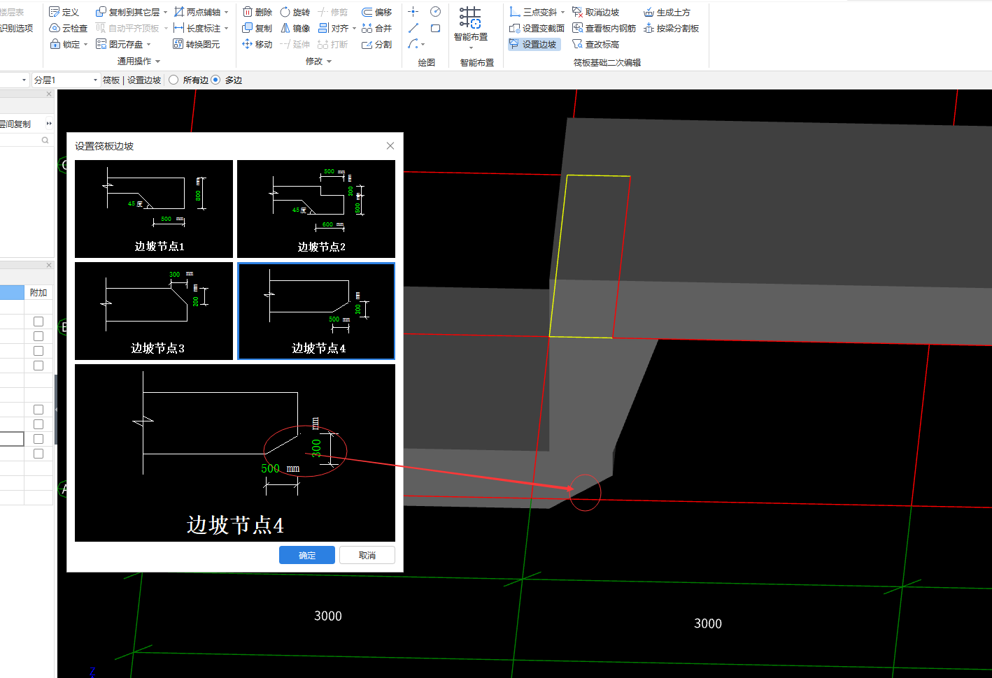The height and width of the screenshot is (678, 992).
Task: Expand the 通用操作 group arrow
Action: [x=158, y=62]
